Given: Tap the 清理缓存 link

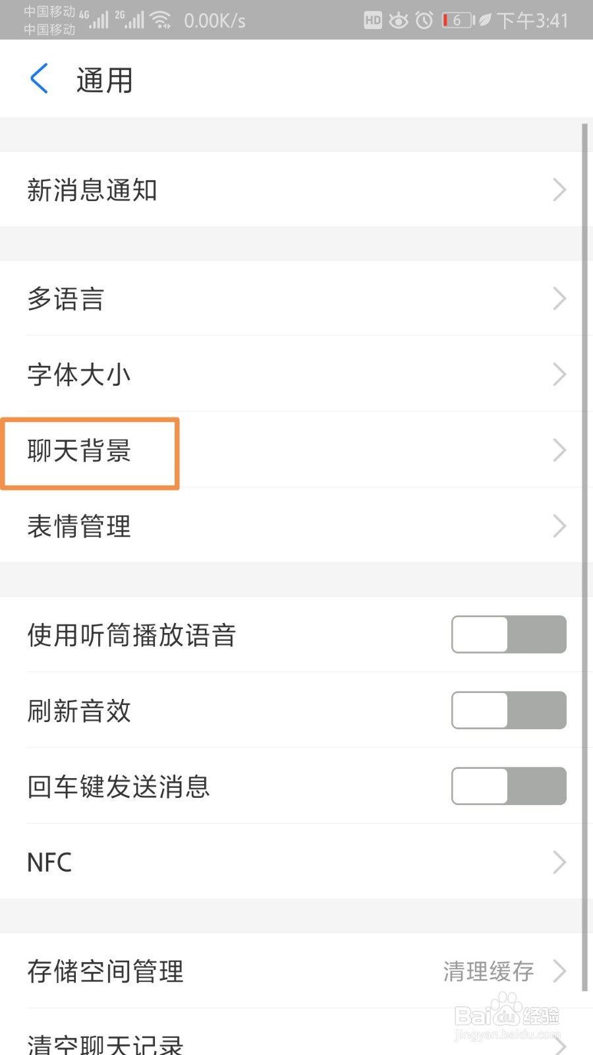Looking at the screenshot, I should [488, 971].
